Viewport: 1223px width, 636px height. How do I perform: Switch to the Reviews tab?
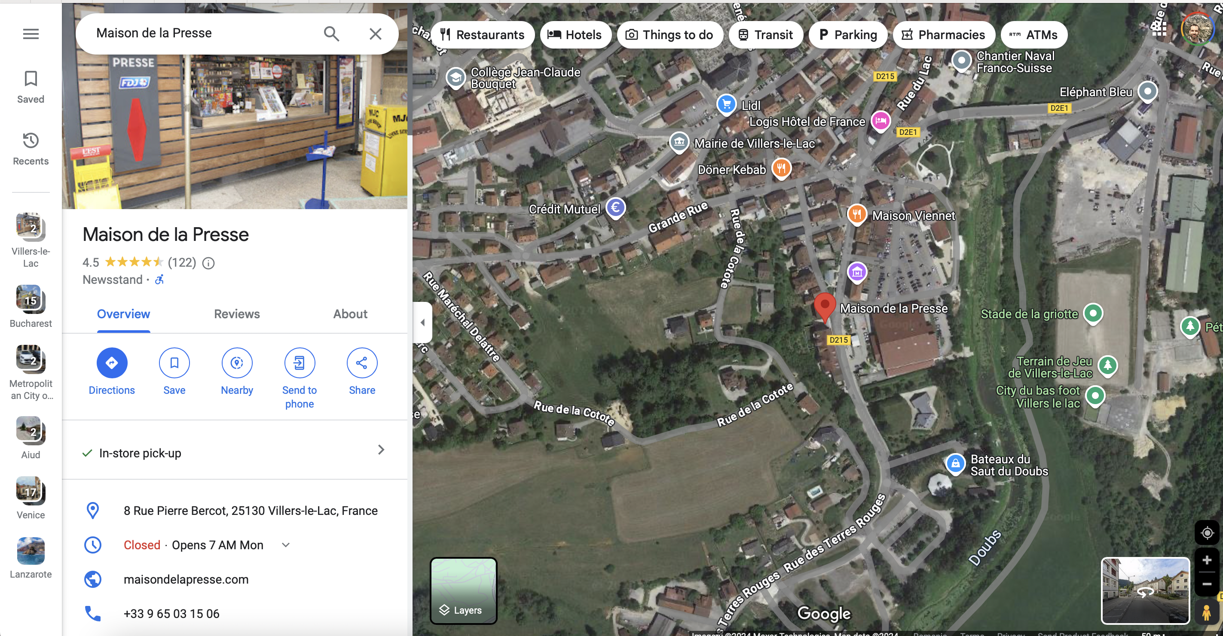coord(237,314)
